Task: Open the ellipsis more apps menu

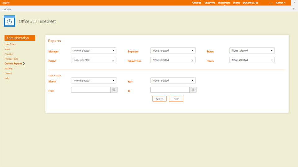Action: 271,3
